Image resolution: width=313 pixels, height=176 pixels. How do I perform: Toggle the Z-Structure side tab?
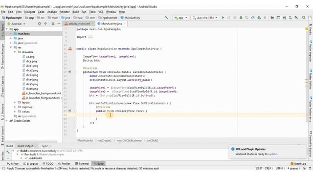pyautogui.click(x=2, y=112)
